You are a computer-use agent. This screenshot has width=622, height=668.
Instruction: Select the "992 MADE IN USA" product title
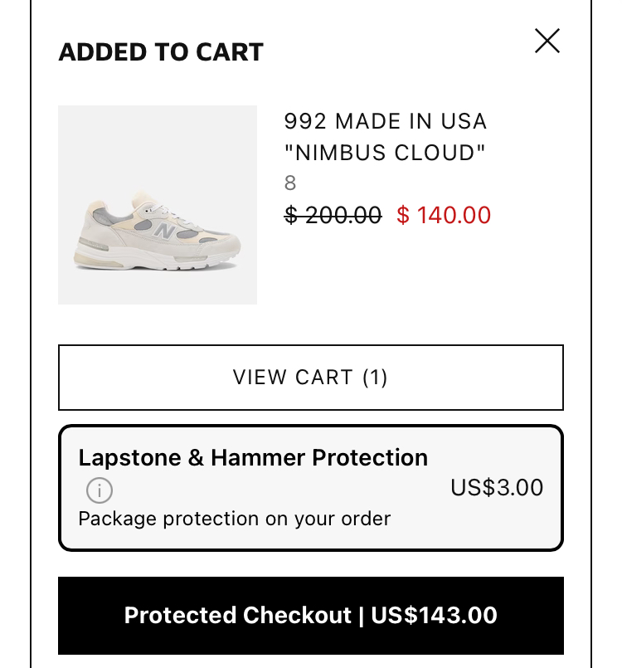(385, 121)
